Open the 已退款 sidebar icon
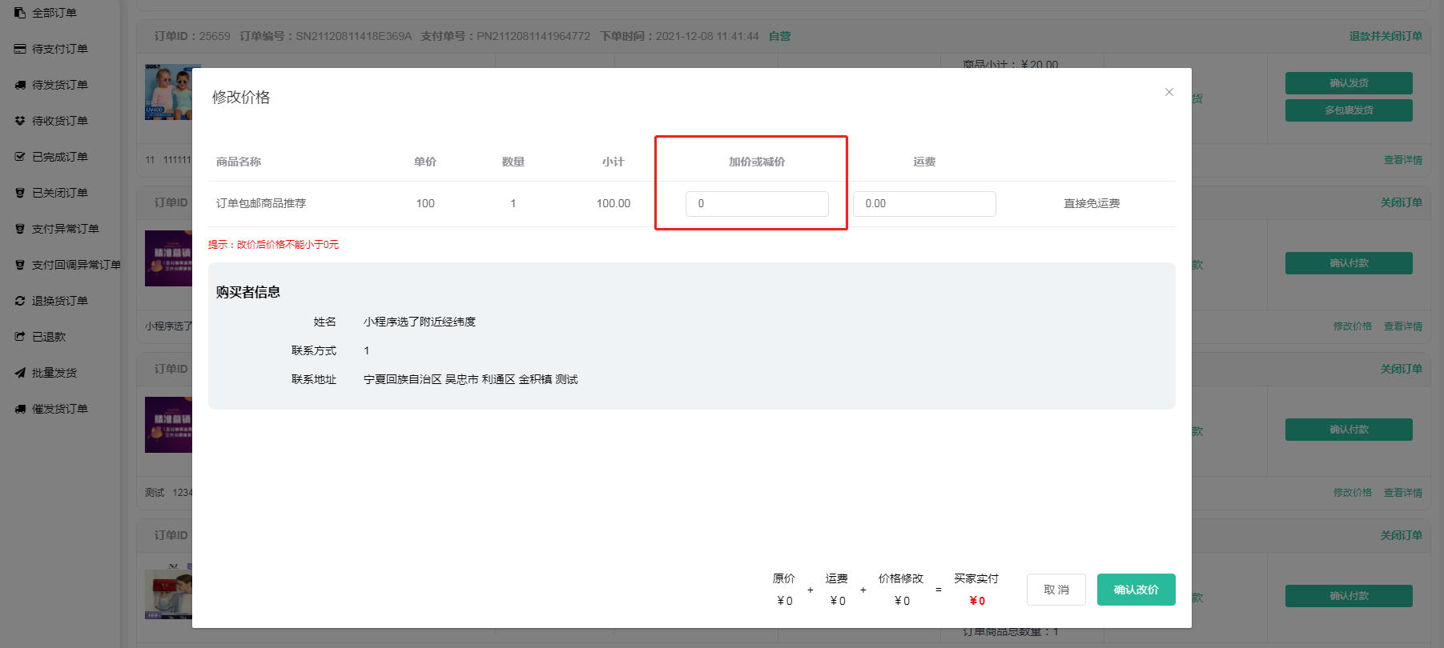The width and height of the screenshot is (1444, 648). coord(20,337)
